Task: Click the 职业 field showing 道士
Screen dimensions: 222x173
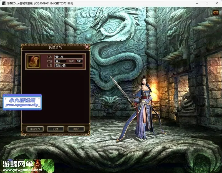Action: [60, 61]
